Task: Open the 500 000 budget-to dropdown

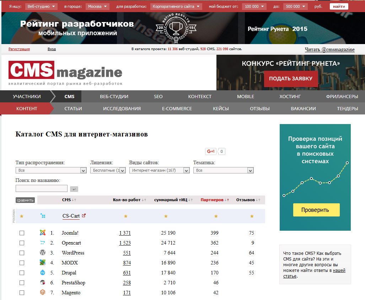Action: 295,6
